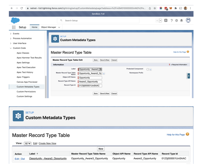Click the Favorites star icon in Salesforce header
The image size is (200, 165).
point(157,20)
